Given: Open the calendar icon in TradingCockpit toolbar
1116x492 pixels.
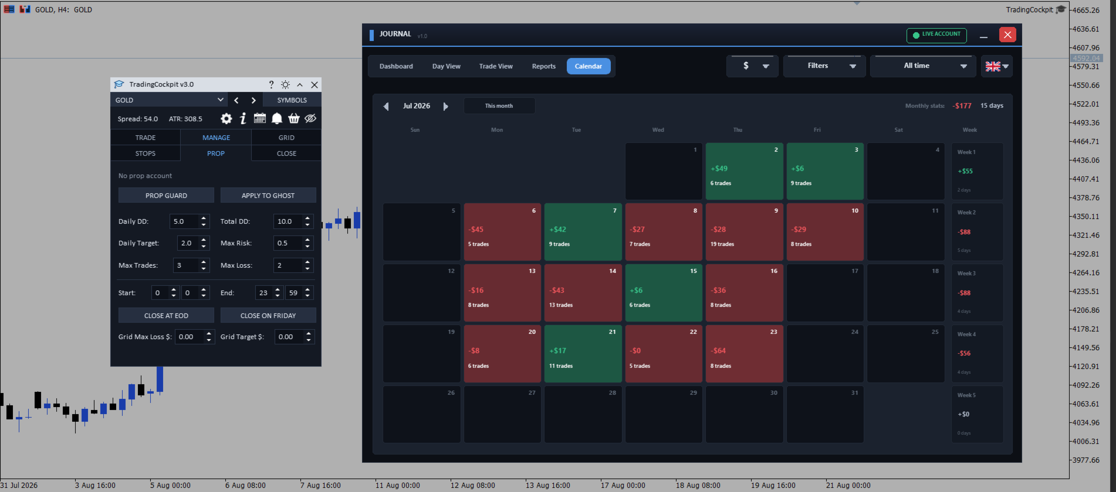Looking at the screenshot, I should [260, 118].
